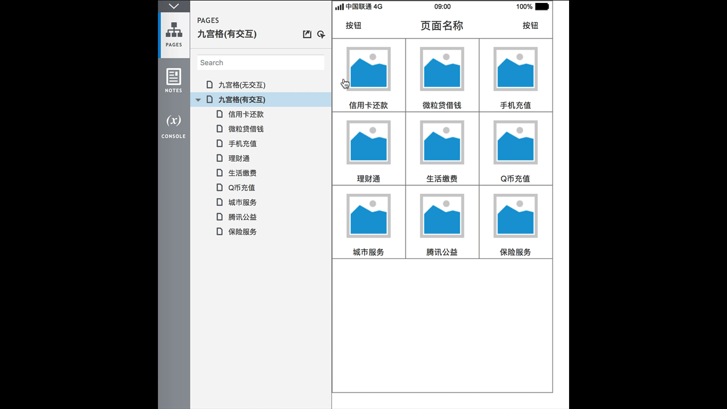Open the CONSOLE panel
The width and height of the screenshot is (727, 409).
[174, 126]
